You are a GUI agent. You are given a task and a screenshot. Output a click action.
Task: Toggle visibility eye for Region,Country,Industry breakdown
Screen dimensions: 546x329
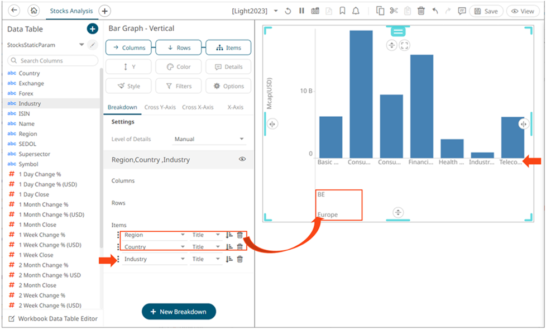pos(242,159)
